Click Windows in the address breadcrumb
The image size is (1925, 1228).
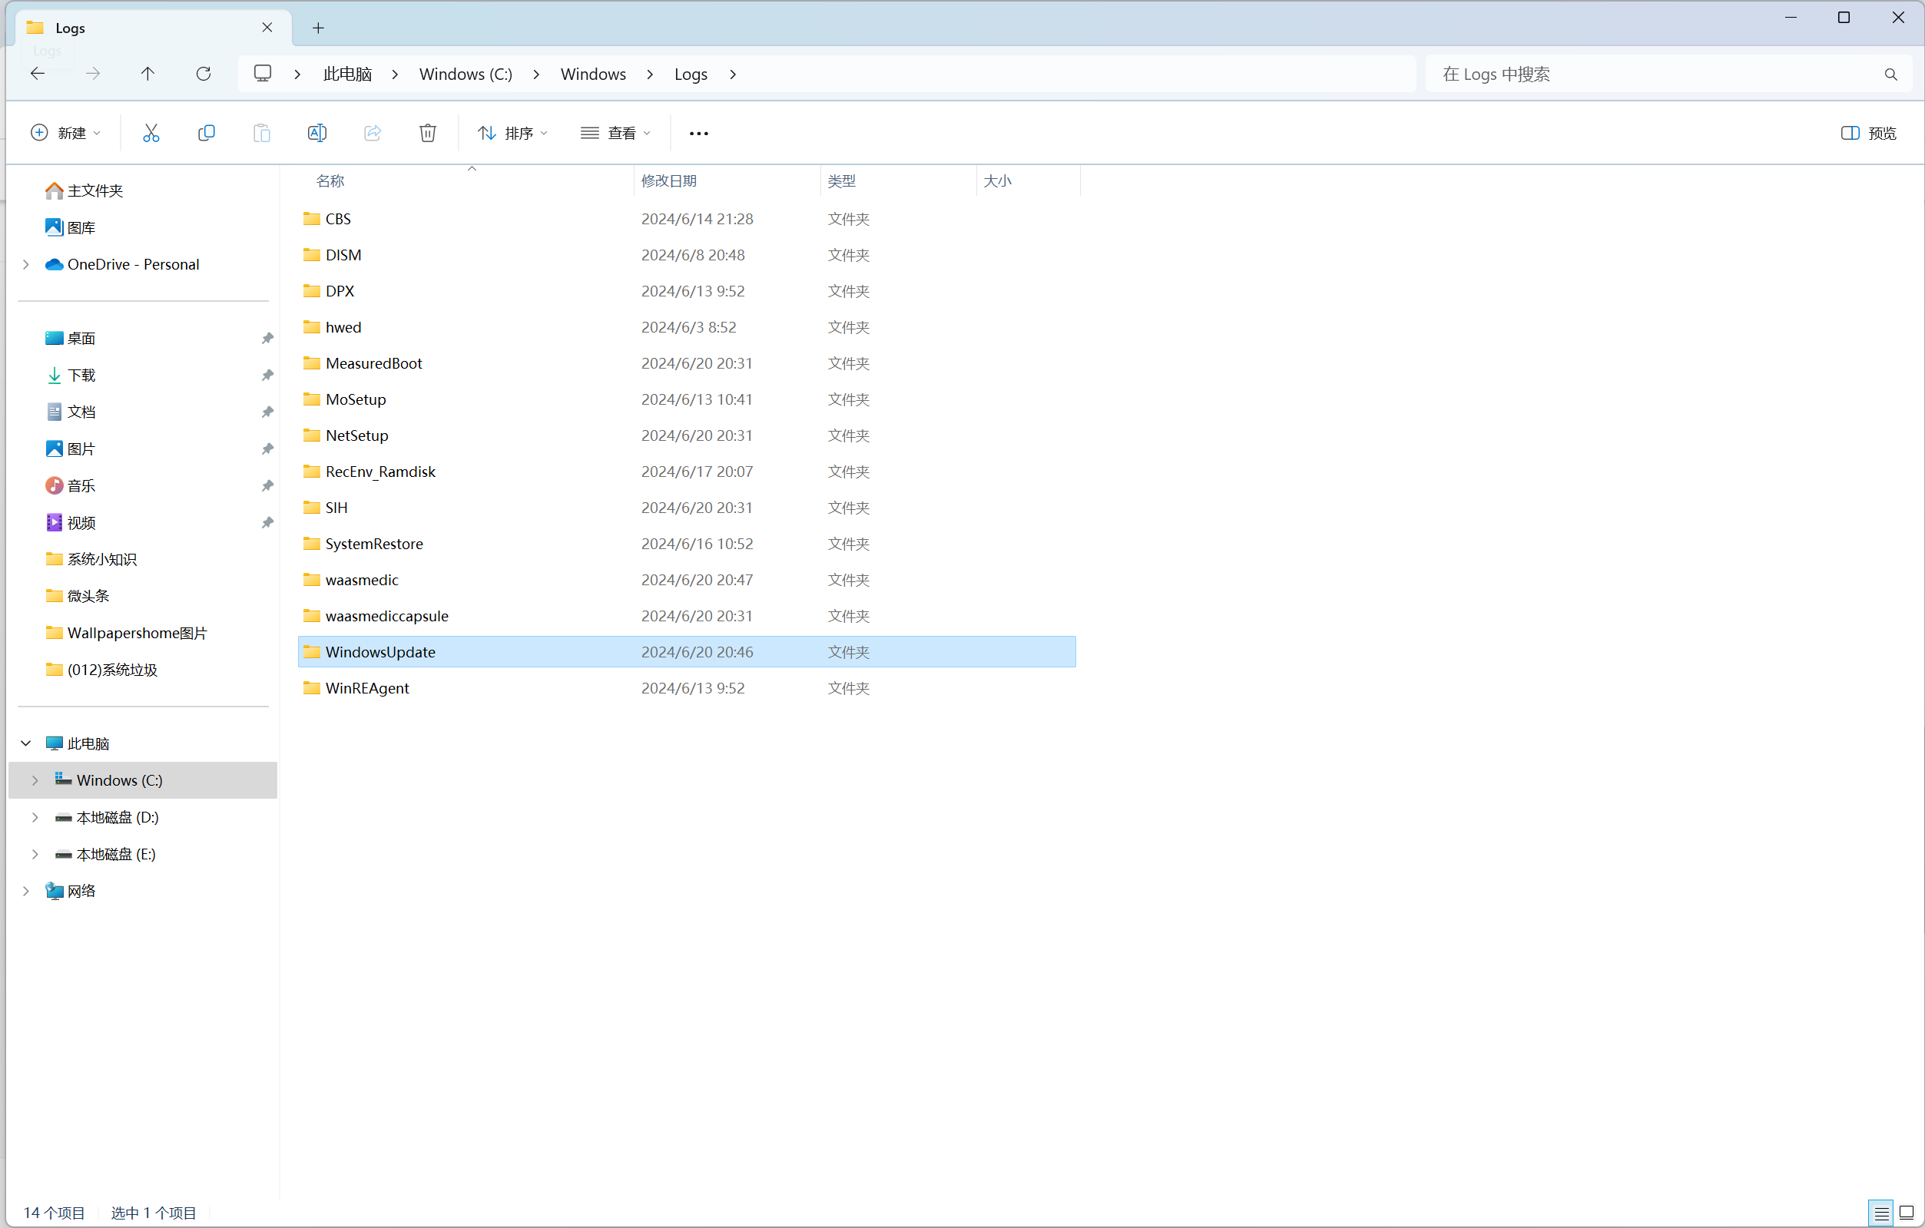click(592, 74)
